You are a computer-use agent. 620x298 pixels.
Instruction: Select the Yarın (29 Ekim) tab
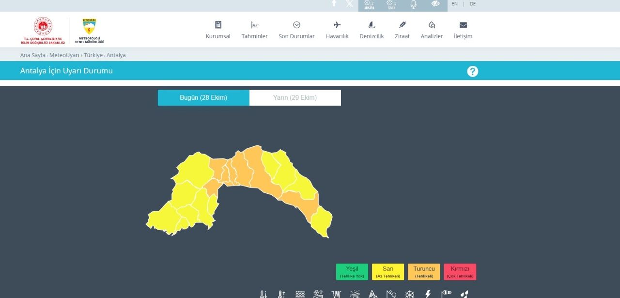(x=295, y=97)
